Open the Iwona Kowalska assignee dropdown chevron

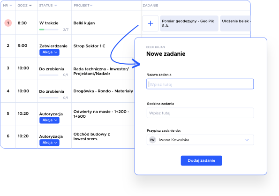click(x=247, y=140)
